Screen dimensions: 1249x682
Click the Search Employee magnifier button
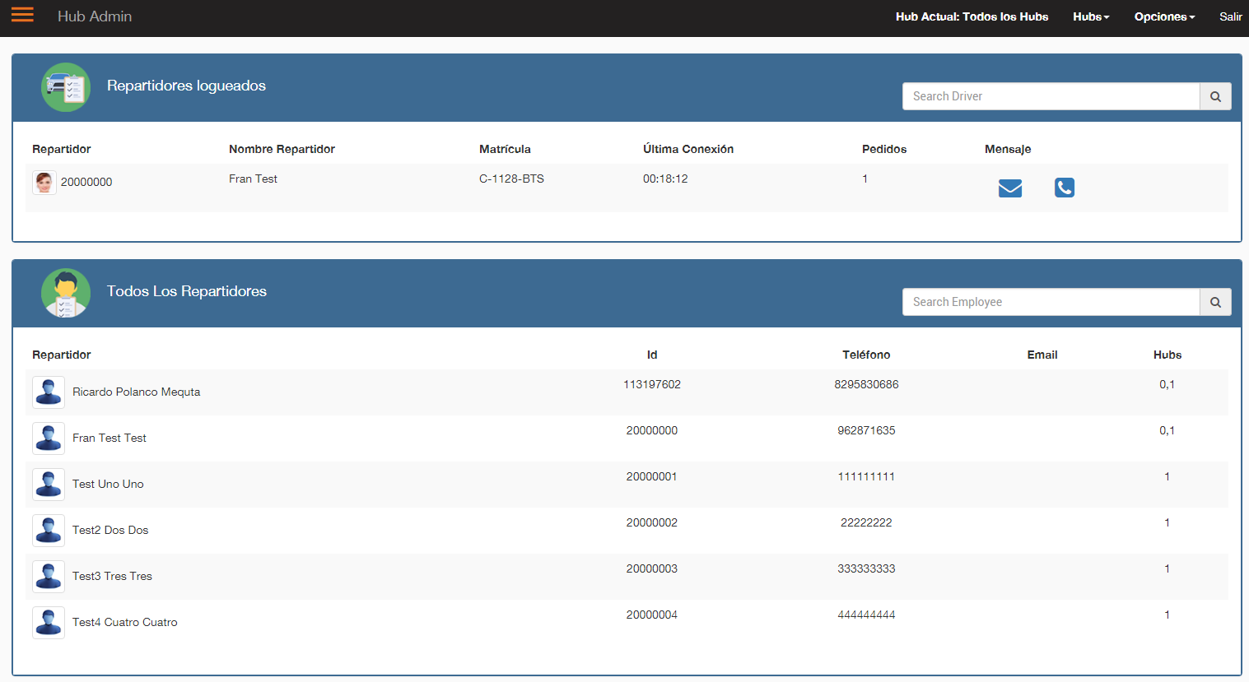[1215, 302]
